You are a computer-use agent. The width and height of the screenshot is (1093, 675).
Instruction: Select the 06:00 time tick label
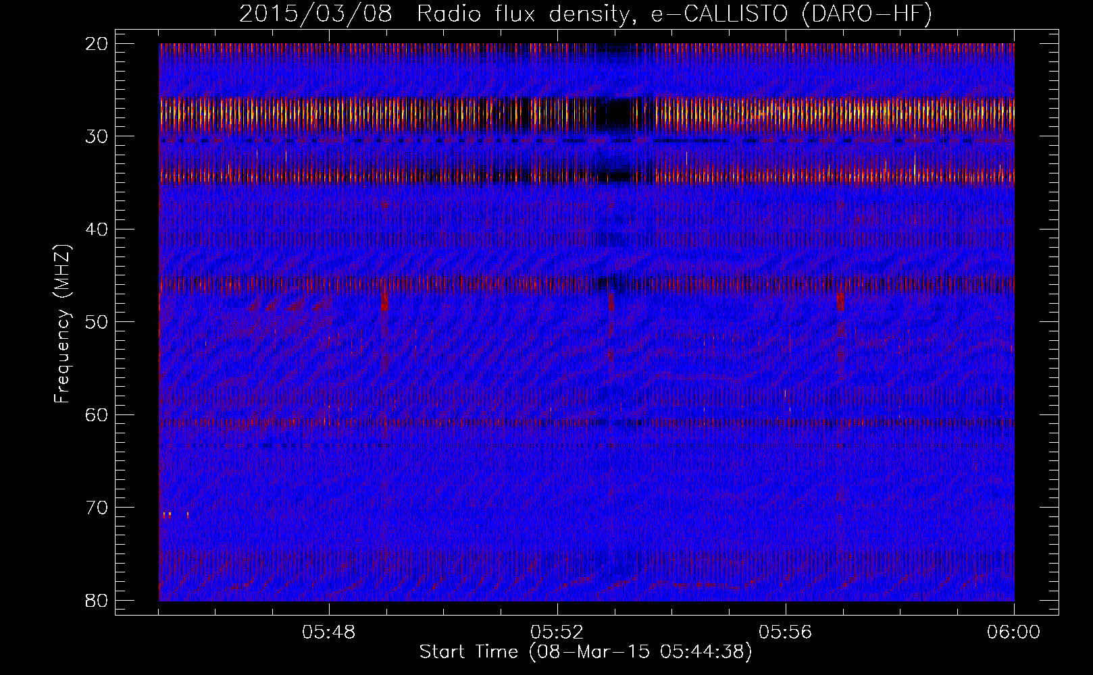[1013, 632]
